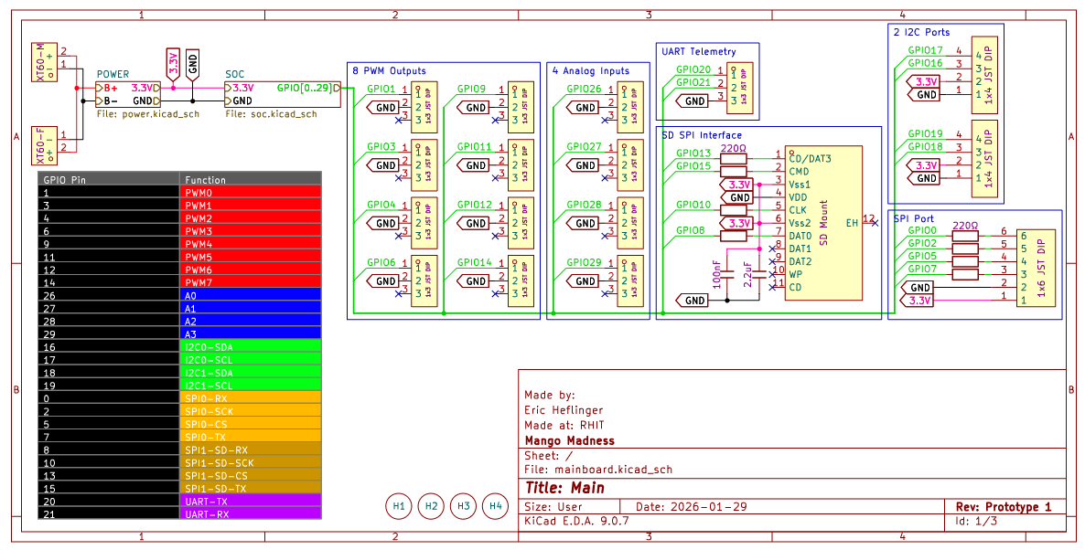1085x550 pixels.
Task: Click the GPIO6 net label
Action: tap(381, 262)
